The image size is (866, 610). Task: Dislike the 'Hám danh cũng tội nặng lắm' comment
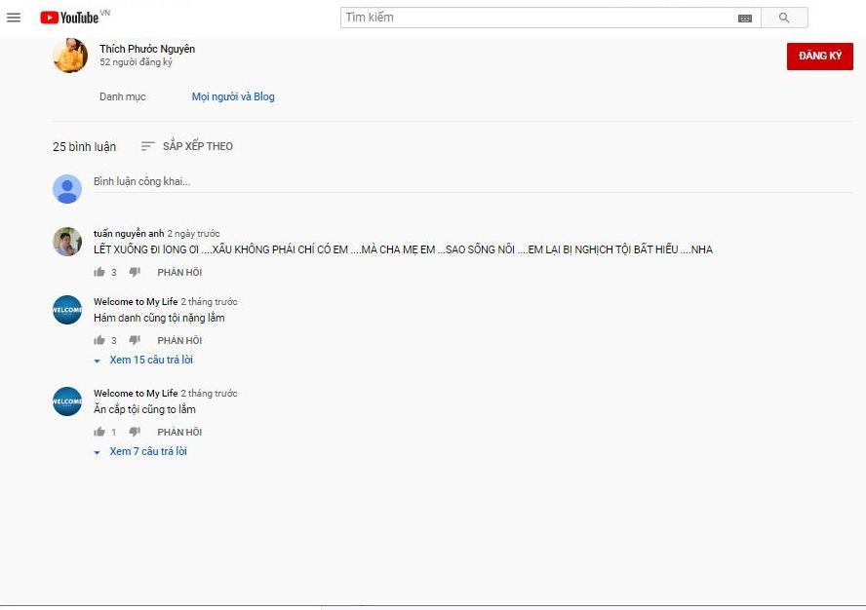click(x=135, y=340)
